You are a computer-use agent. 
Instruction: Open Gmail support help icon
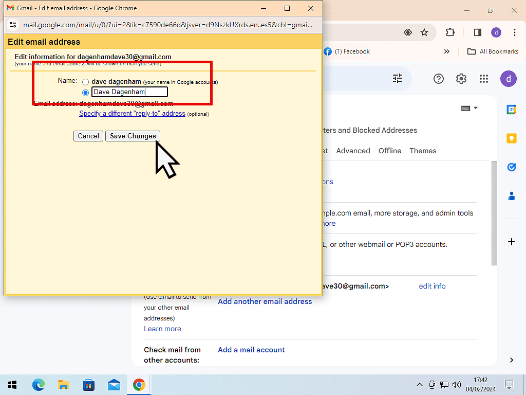[x=438, y=79]
